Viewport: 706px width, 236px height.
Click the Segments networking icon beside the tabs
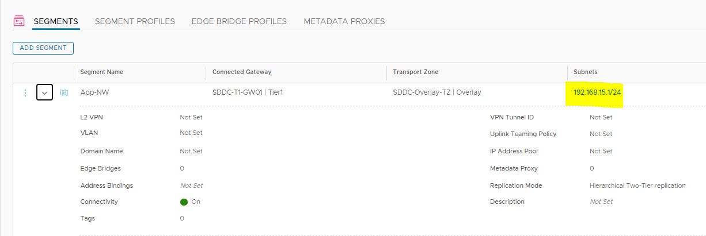coord(19,21)
